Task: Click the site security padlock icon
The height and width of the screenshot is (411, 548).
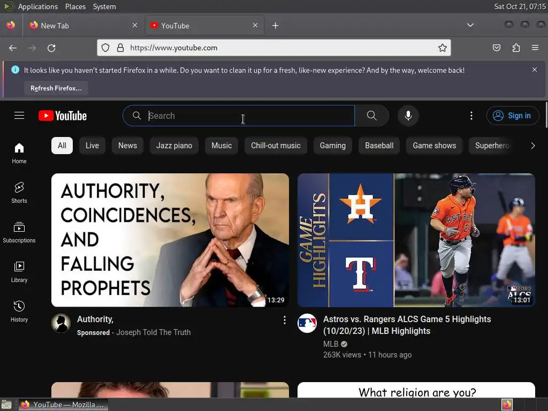Action: coord(120,48)
